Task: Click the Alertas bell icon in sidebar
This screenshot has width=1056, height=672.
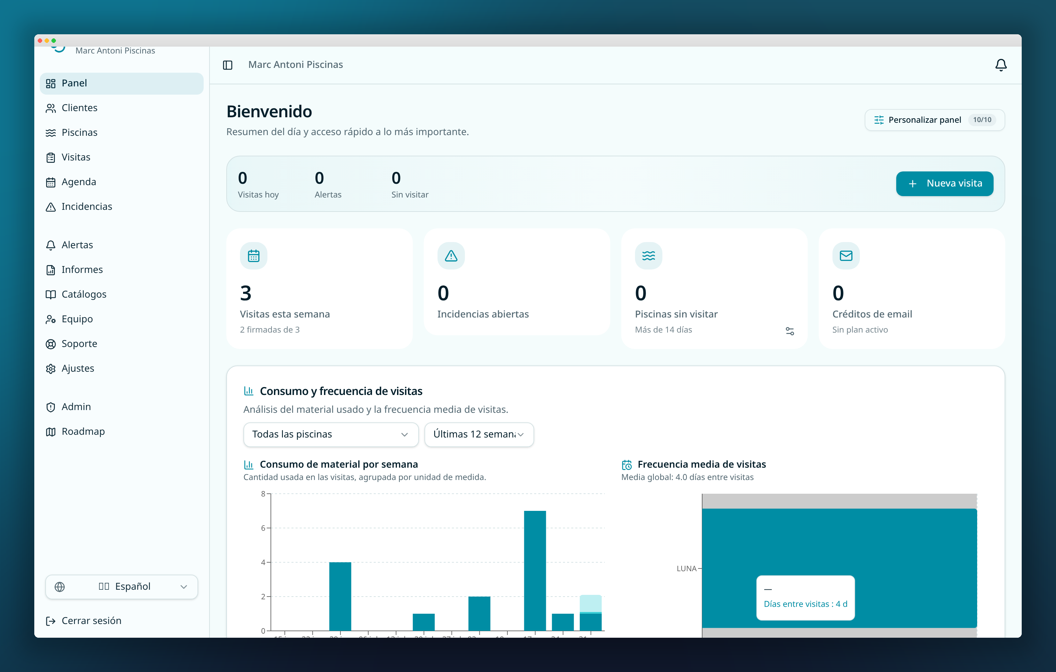Action: pyautogui.click(x=51, y=245)
